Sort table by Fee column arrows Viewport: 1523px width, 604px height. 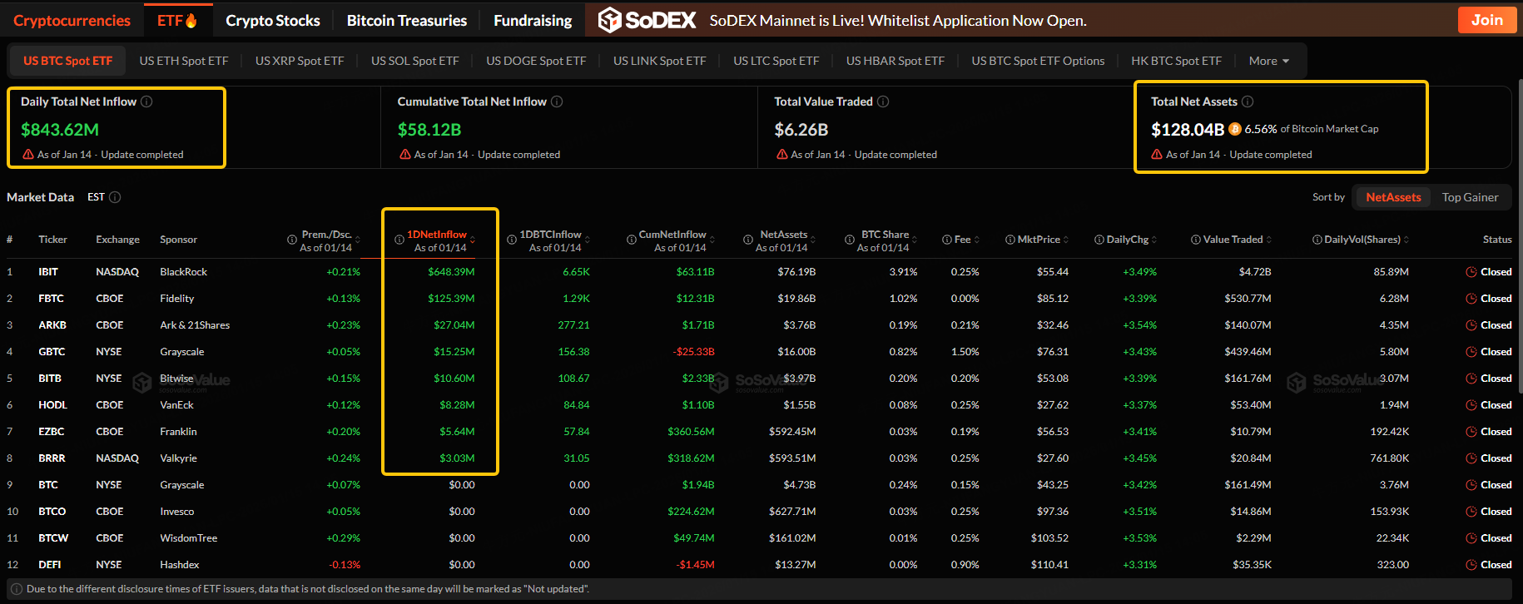click(977, 240)
